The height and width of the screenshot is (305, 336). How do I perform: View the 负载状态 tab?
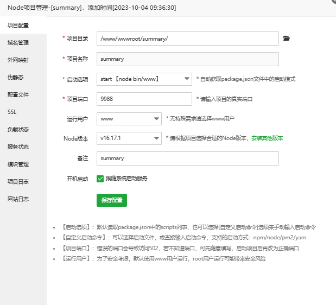tap(23, 129)
